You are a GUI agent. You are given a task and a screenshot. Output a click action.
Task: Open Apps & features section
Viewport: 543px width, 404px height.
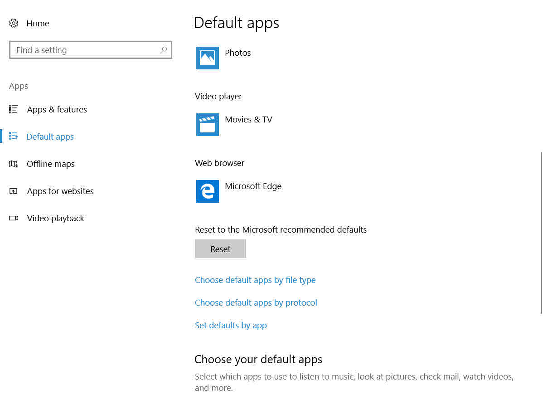(57, 109)
